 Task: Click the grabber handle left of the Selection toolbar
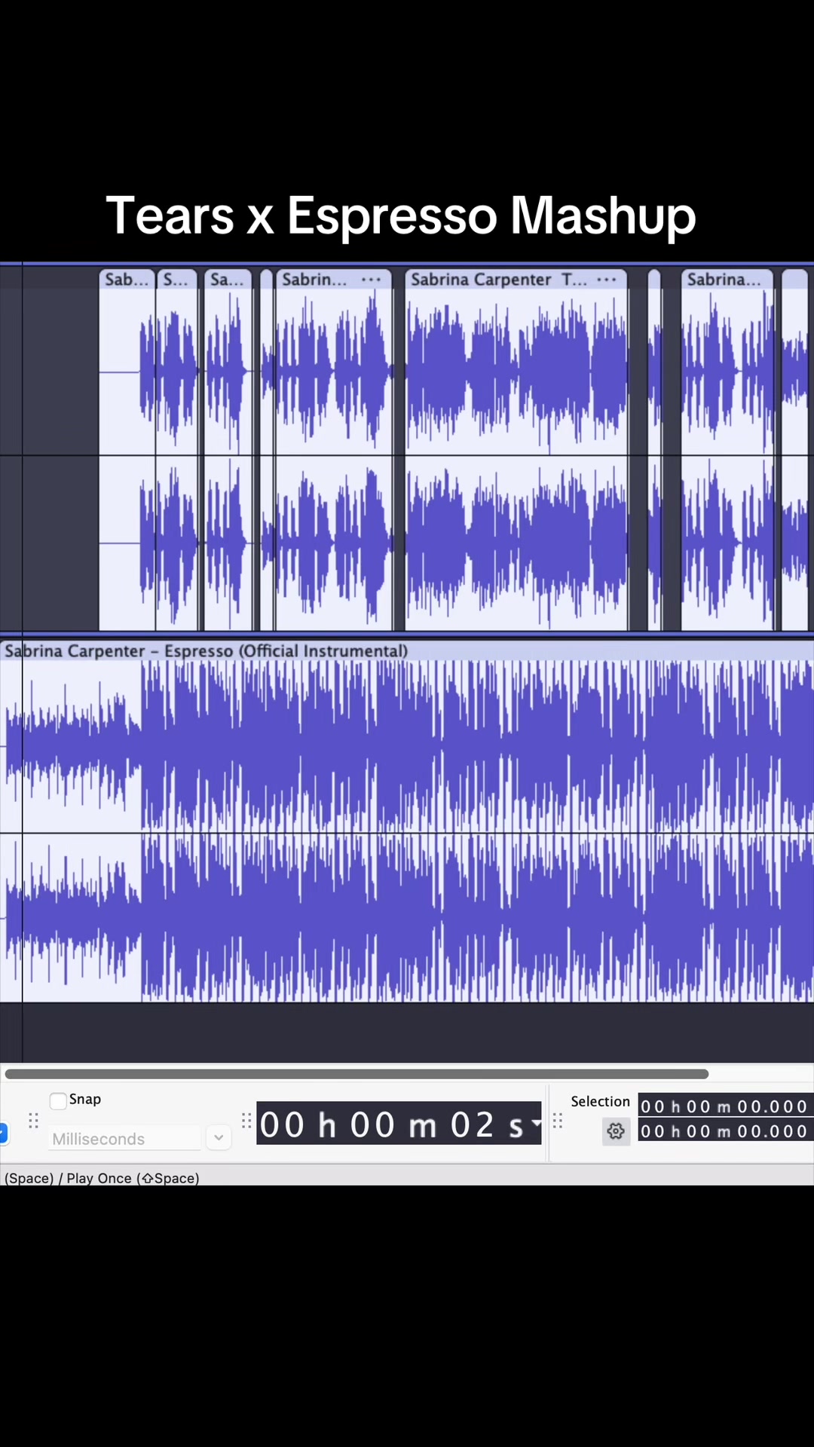(558, 1121)
